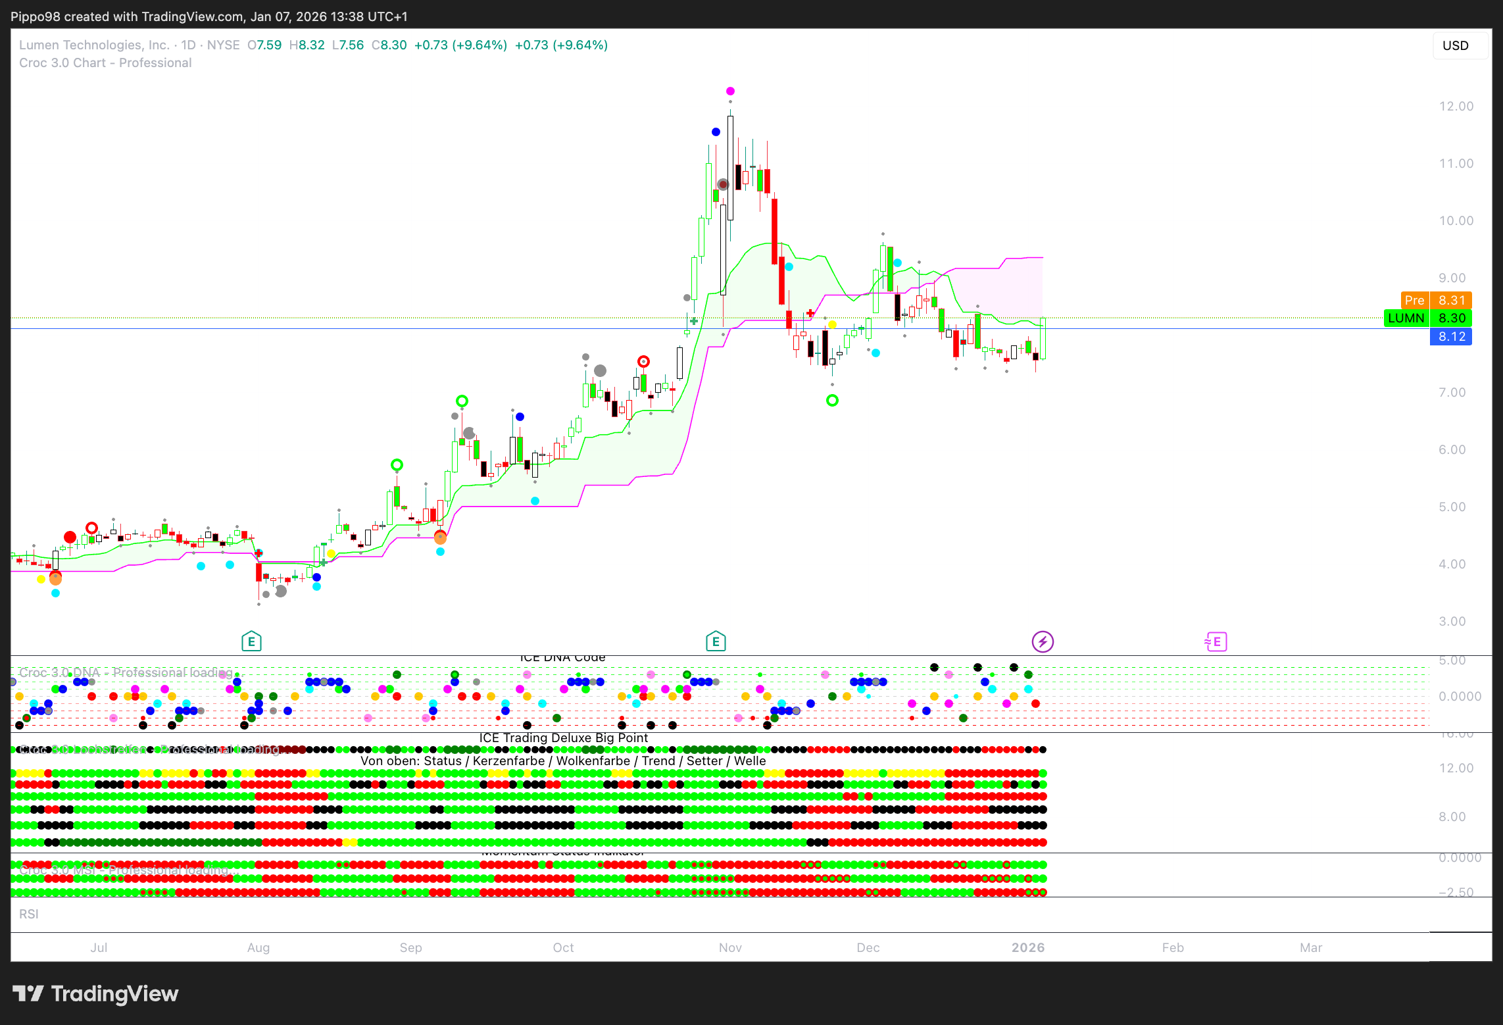Open the USD currency selector
This screenshot has height=1025, width=1503.
point(1459,45)
